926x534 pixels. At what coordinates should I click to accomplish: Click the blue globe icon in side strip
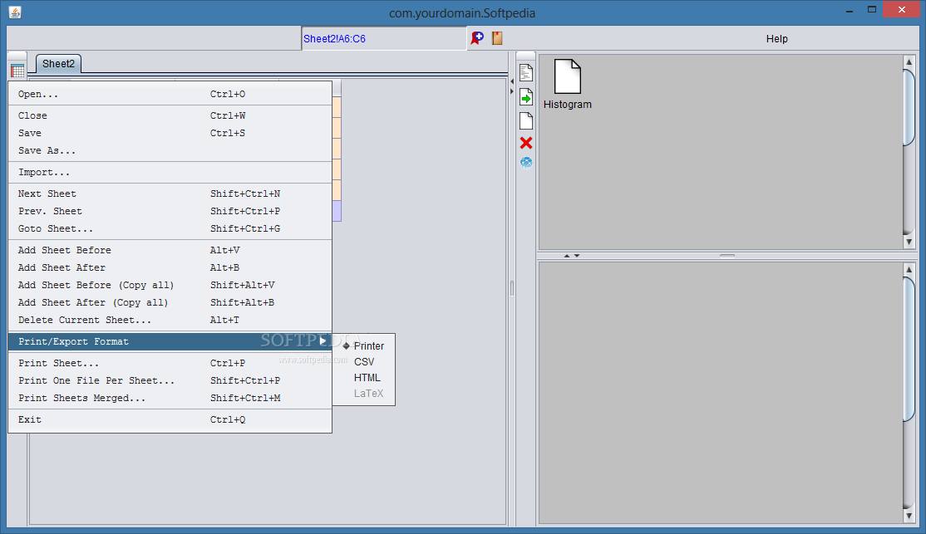click(x=526, y=162)
